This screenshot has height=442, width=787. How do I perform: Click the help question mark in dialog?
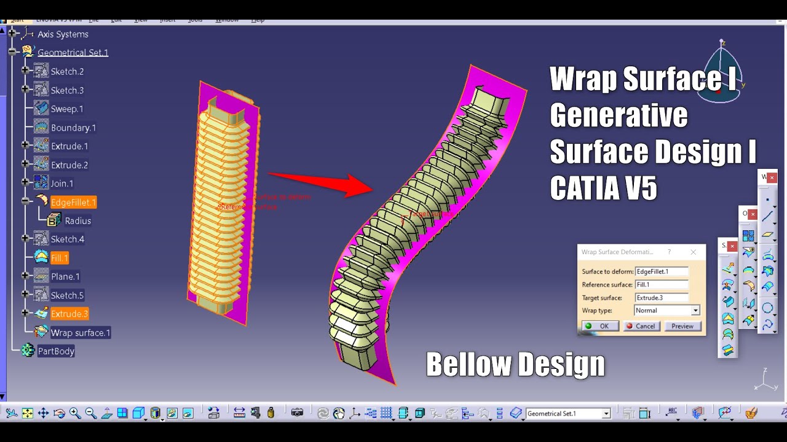669,252
